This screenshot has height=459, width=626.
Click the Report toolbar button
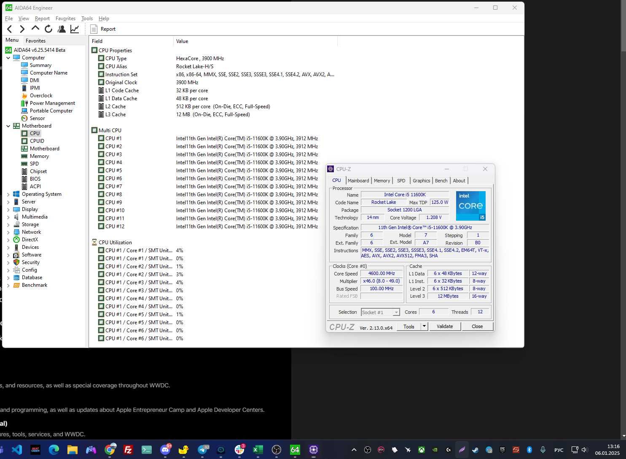(103, 29)
